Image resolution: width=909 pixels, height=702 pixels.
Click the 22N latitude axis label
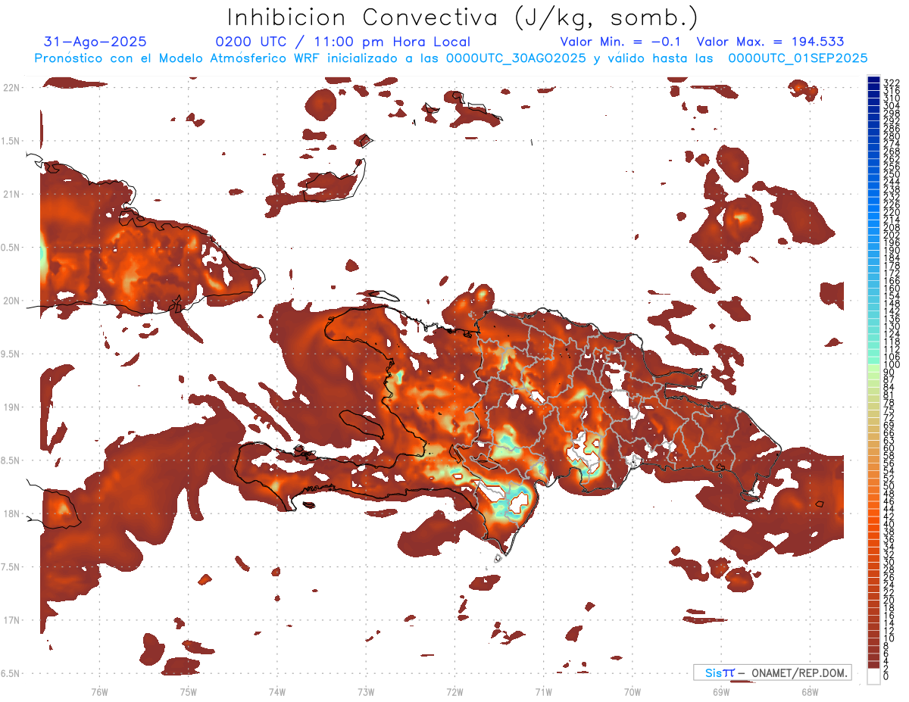(x=11, y=88)
